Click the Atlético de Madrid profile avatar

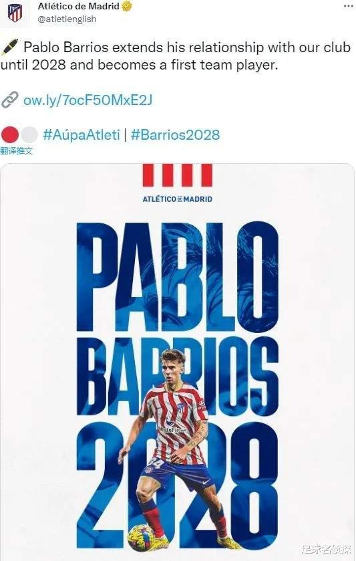click(15, 13)
